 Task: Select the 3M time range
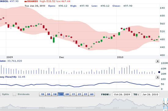[x=61, y=94]
